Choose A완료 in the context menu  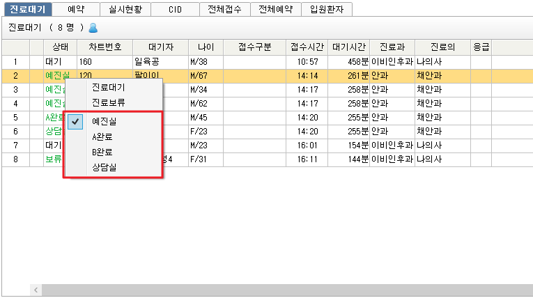tap(103, 136)
